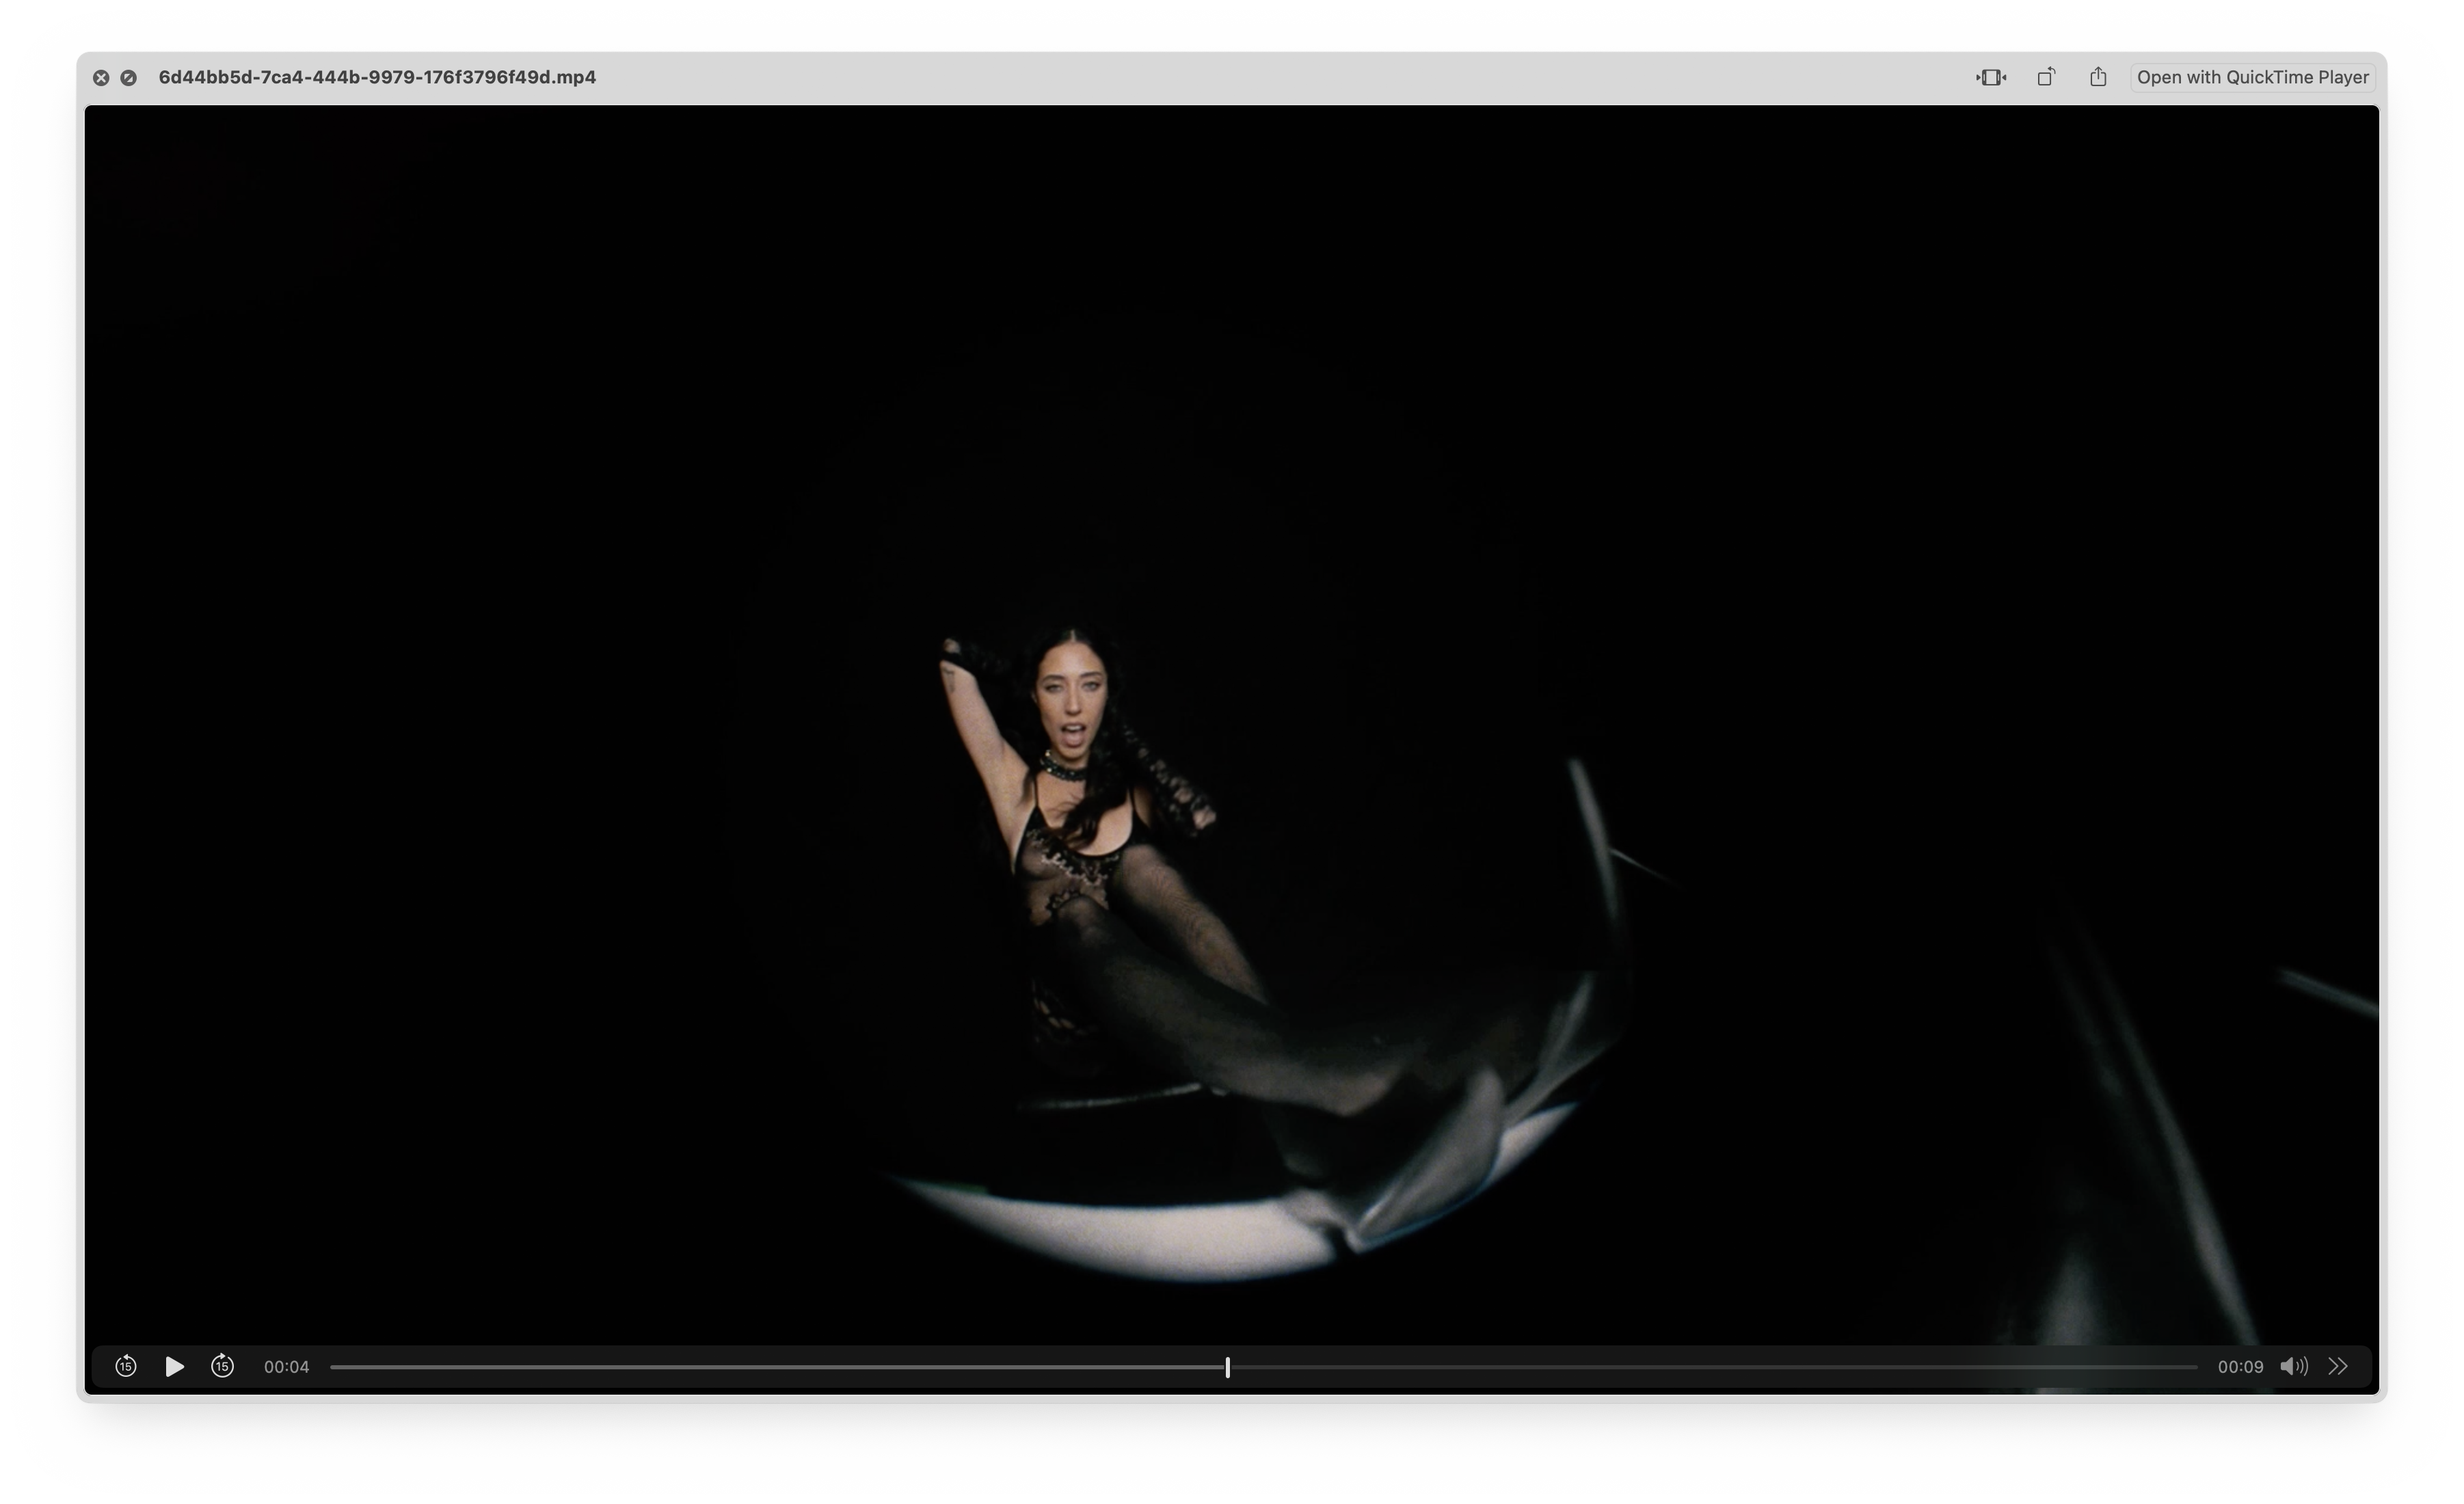
Task: Toggle the 00:09 duration time display
Action: (x=2239, y=1366)
